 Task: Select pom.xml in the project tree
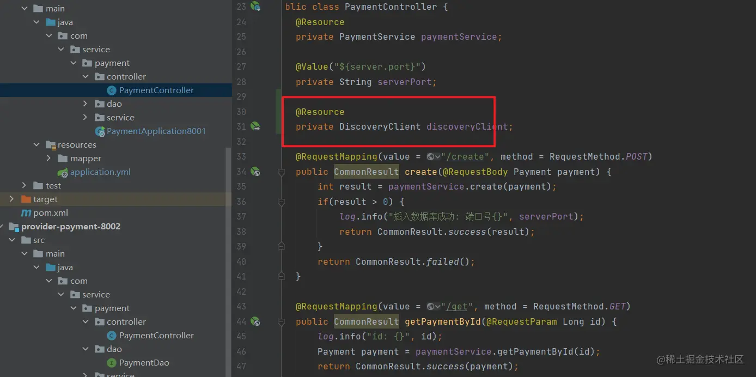pyautogui.click(x=51, y=213)
